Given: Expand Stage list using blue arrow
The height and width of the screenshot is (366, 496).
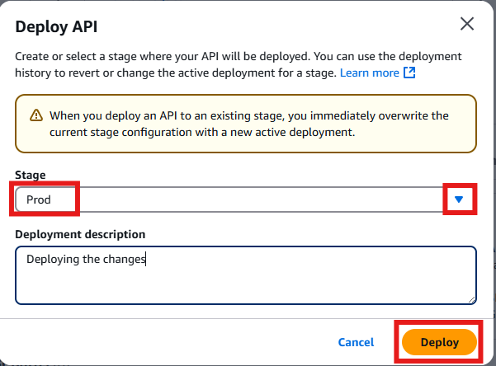Looking at the screenshot, I should click(459, 199).
